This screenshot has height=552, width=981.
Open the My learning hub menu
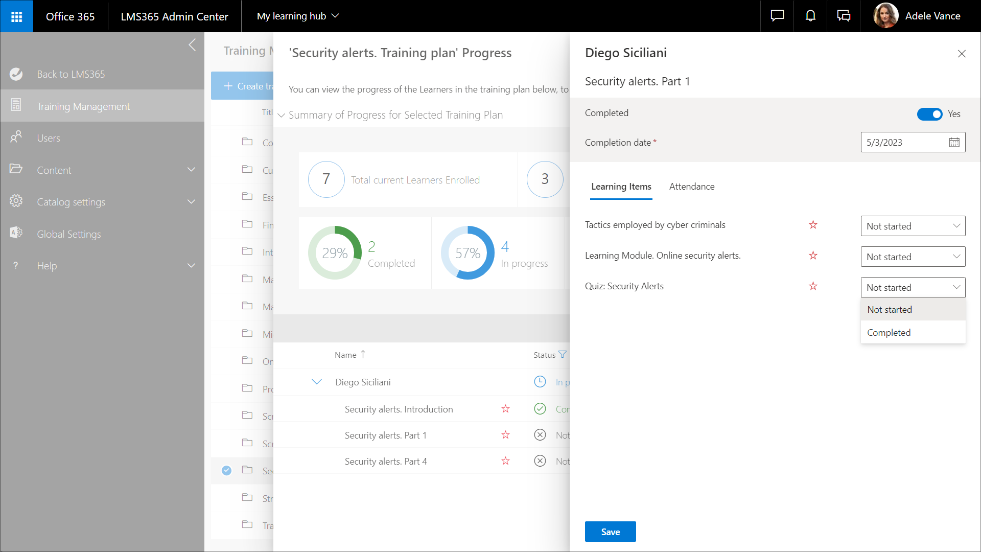298,16
